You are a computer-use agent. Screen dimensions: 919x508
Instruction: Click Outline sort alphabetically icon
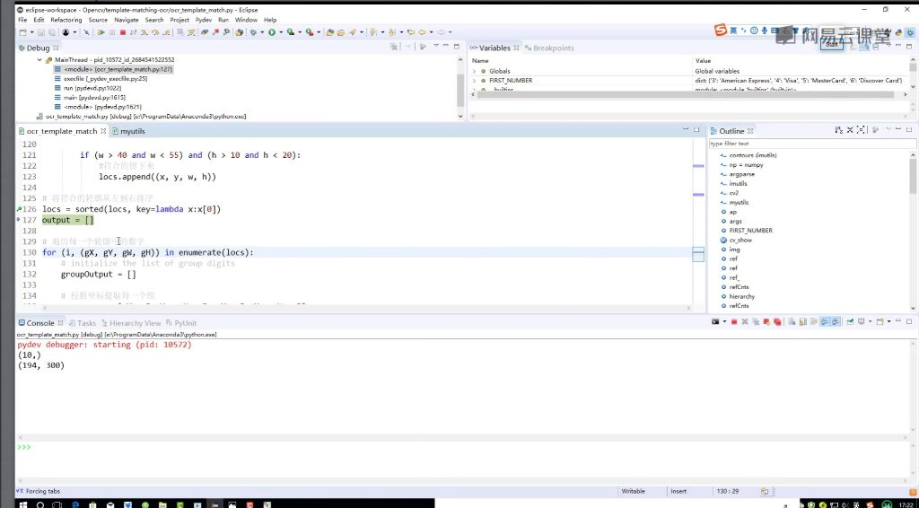pos(839,130)
